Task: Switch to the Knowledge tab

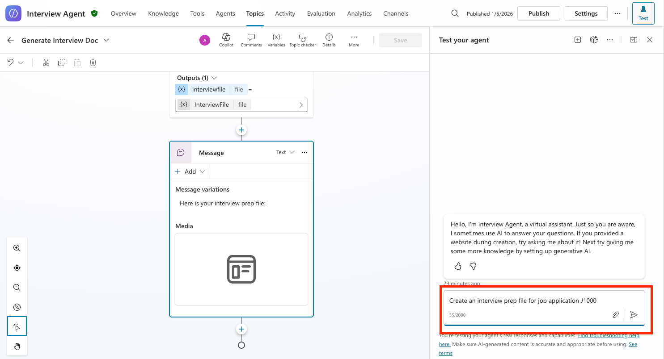Action: (163, 13)
